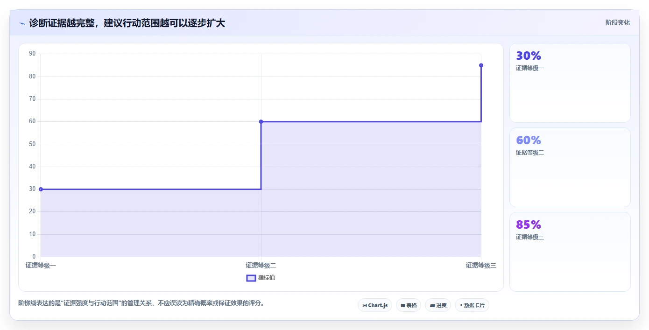This screenshot has height=330, width=649.
Task: Open the 30% 证据等级一 card
Action: click(x=570, y=83)
